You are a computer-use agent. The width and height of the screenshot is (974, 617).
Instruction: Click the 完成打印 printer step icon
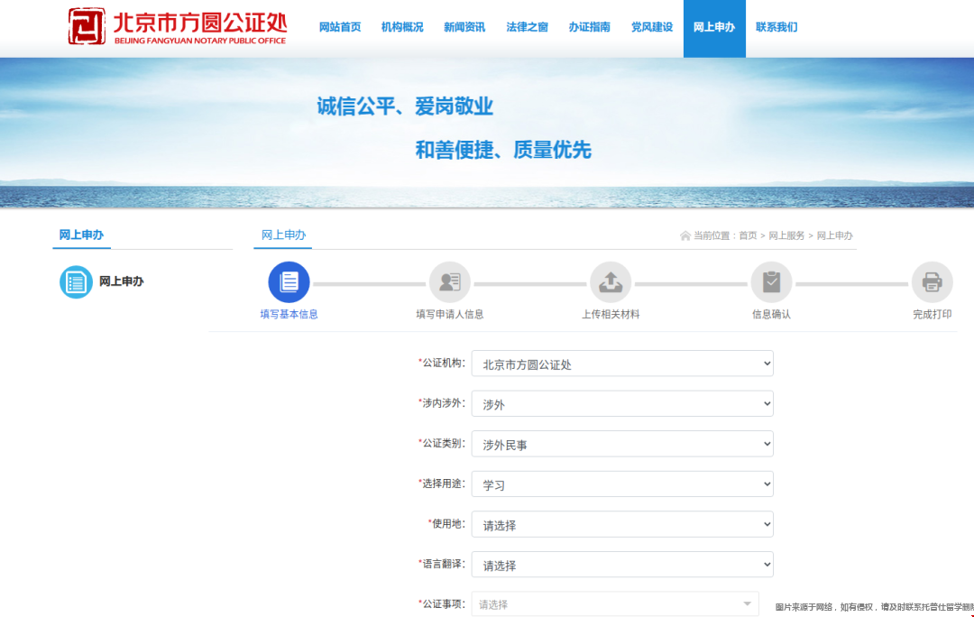(932, 282)
